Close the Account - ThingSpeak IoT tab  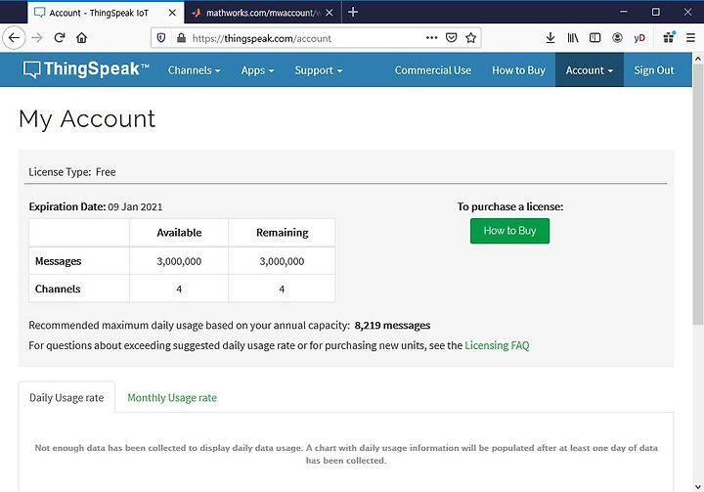[172, 13]
